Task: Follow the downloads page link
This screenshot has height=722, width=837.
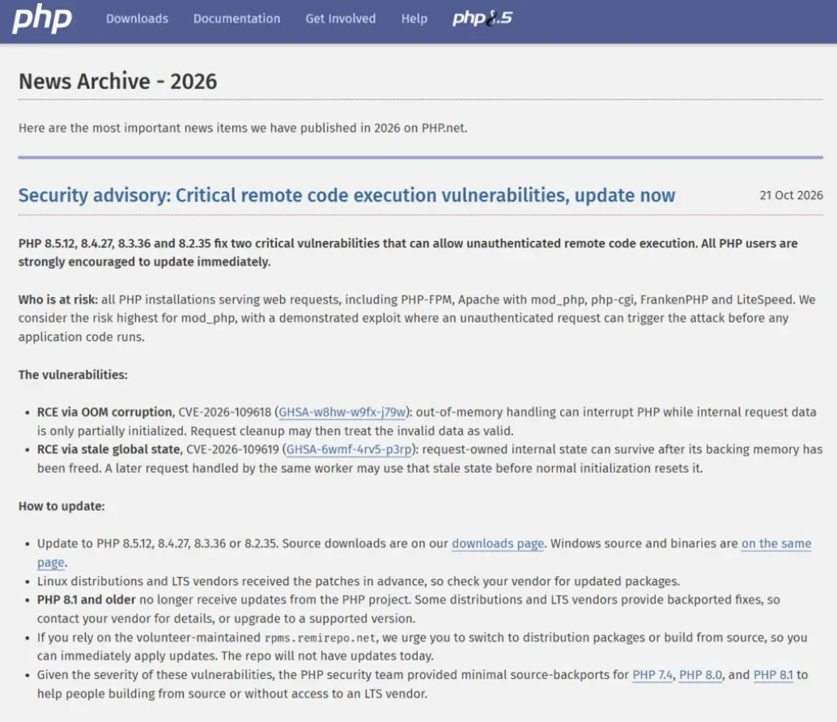Action: coord(498,543)
